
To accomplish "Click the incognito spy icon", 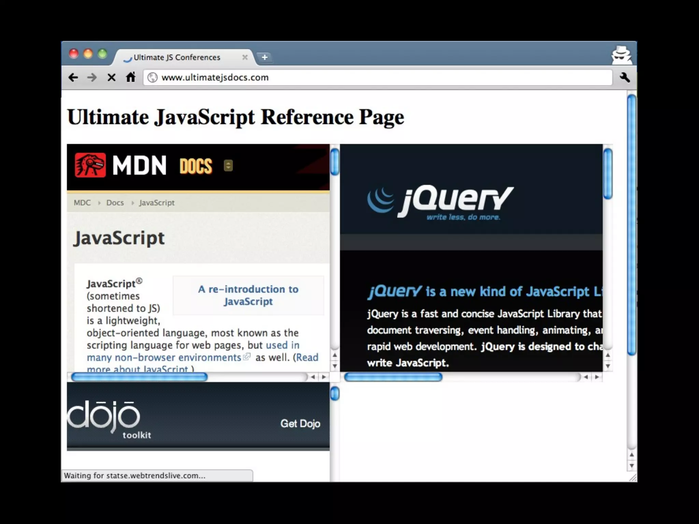I will coord(621,55).
